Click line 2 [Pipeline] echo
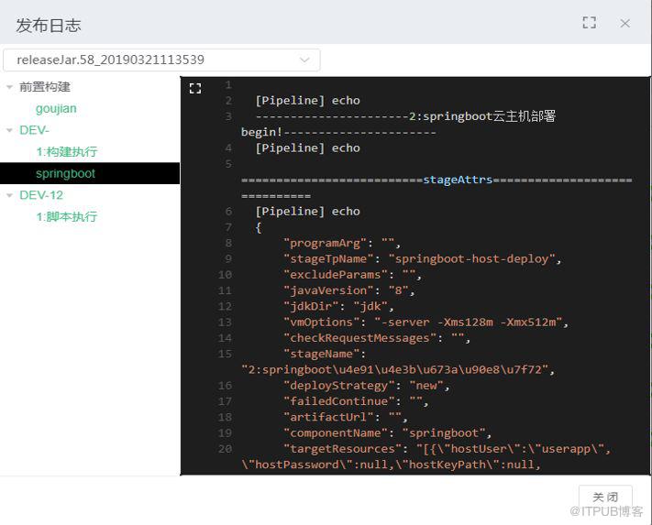Screen dimensions: 652x525 point(308,101)
